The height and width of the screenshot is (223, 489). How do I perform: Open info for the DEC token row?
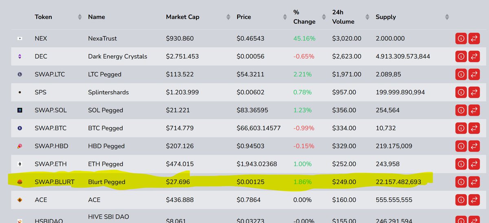[461, 57]
